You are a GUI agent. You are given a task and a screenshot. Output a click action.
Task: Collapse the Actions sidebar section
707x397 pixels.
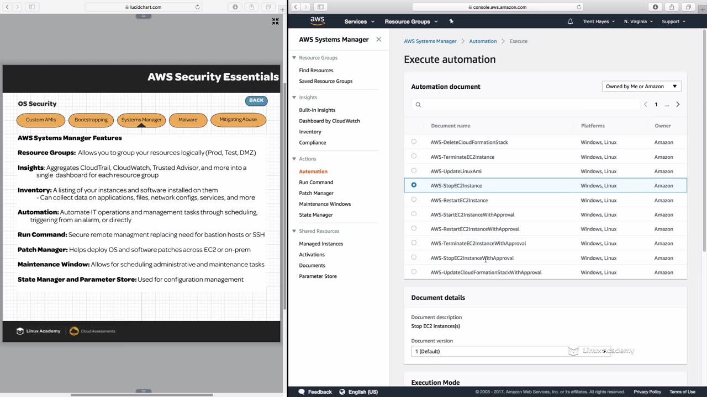point(294,159)
